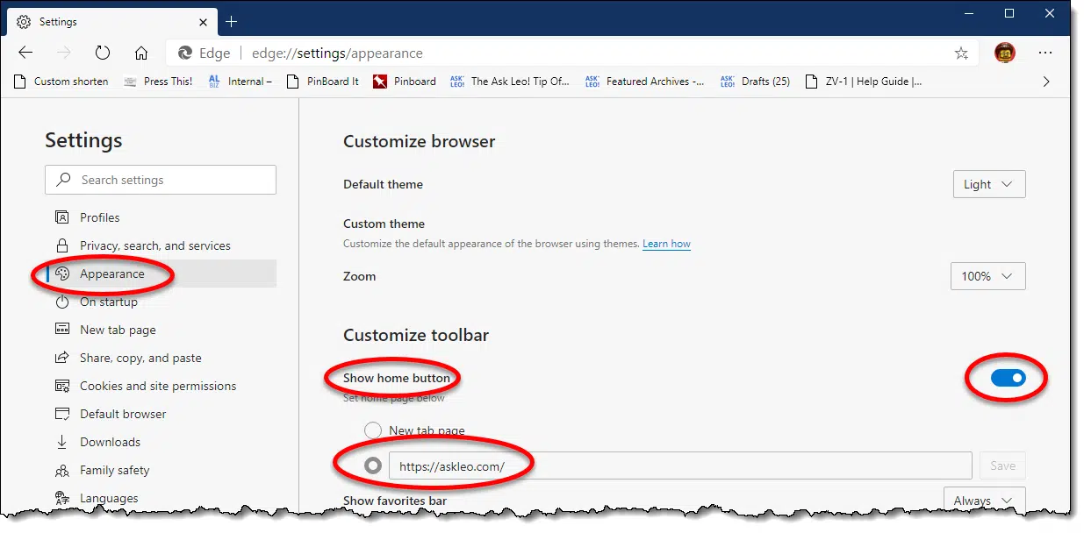Open the Default theme Light dropdown
1084x533 pixels.
tap(989, 184)
